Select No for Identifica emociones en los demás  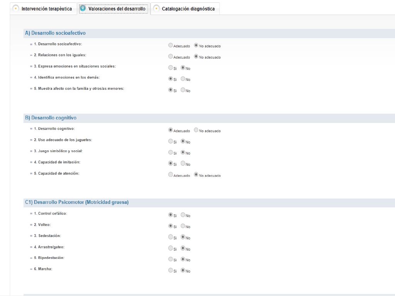click(x=183, y=79)
